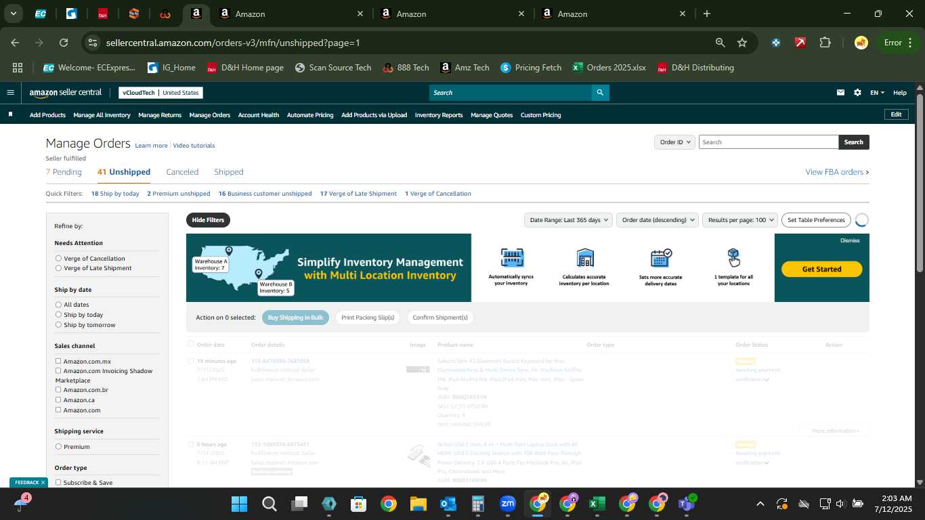The width and height of the screenshot is (925, 520).
Task: Switch to the Shipped orders tab
Action: point(228,172)
